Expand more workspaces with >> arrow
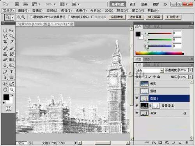Viewport: 195px width, 146px height. (165, 4)
